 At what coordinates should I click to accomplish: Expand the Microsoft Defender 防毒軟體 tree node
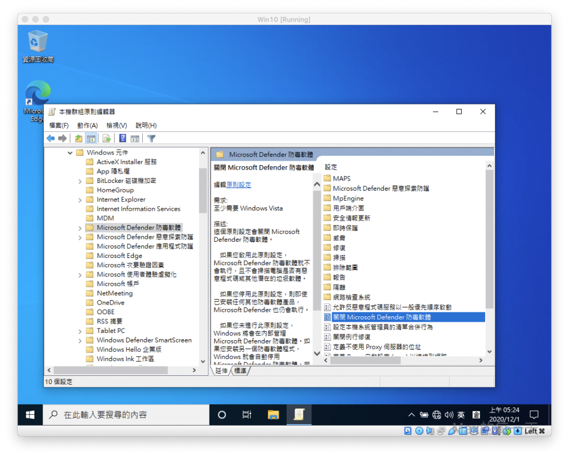click(80, 228)
